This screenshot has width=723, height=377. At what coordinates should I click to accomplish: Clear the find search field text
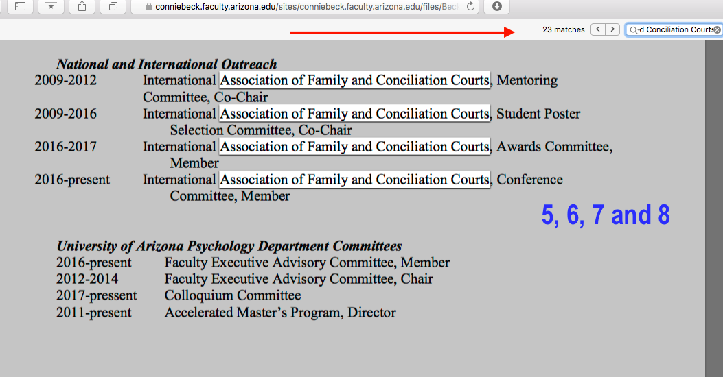coord(717,29)
